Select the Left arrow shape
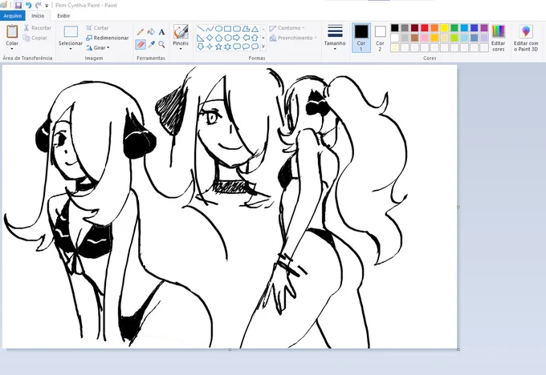This screenshot has height=375, width=546. (246, 38)
